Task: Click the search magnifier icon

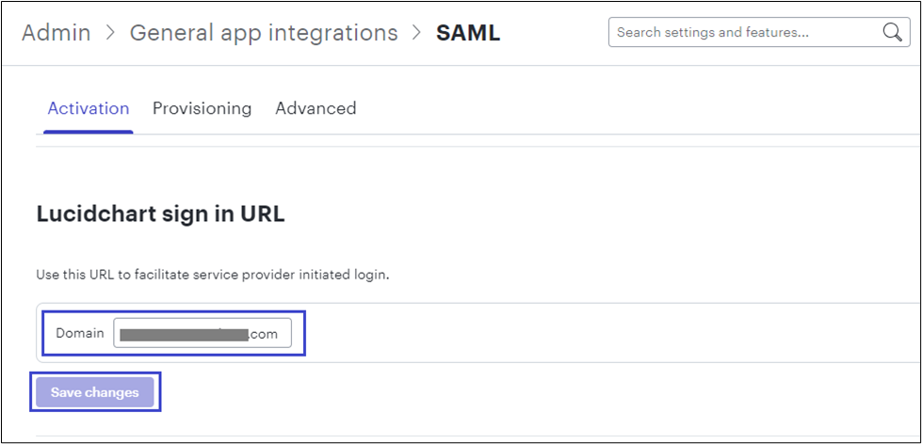Action: pyautogui.click(x=892, y=33)
